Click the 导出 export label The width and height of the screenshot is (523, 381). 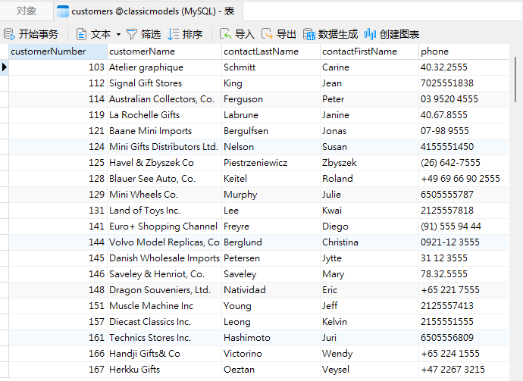coord(287,34)
